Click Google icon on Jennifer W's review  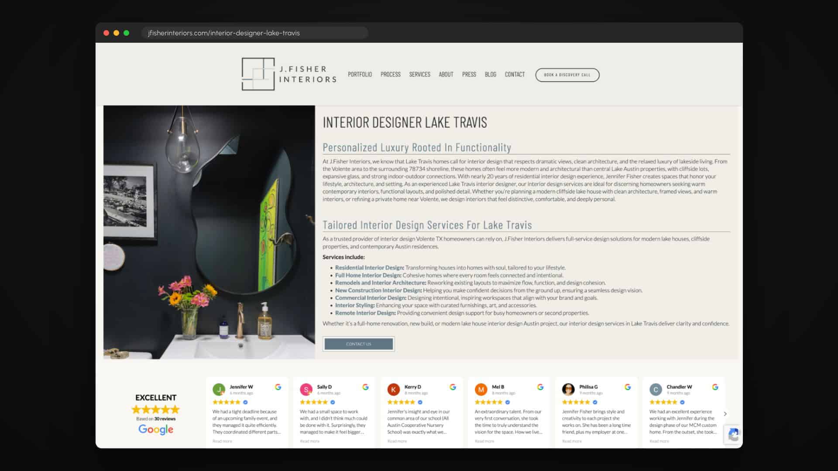coord(278,387)
